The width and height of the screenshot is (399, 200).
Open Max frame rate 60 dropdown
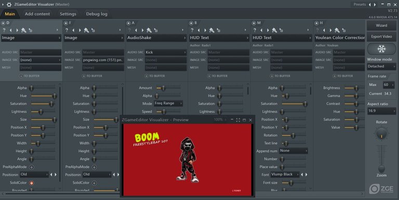click(389, 85)
